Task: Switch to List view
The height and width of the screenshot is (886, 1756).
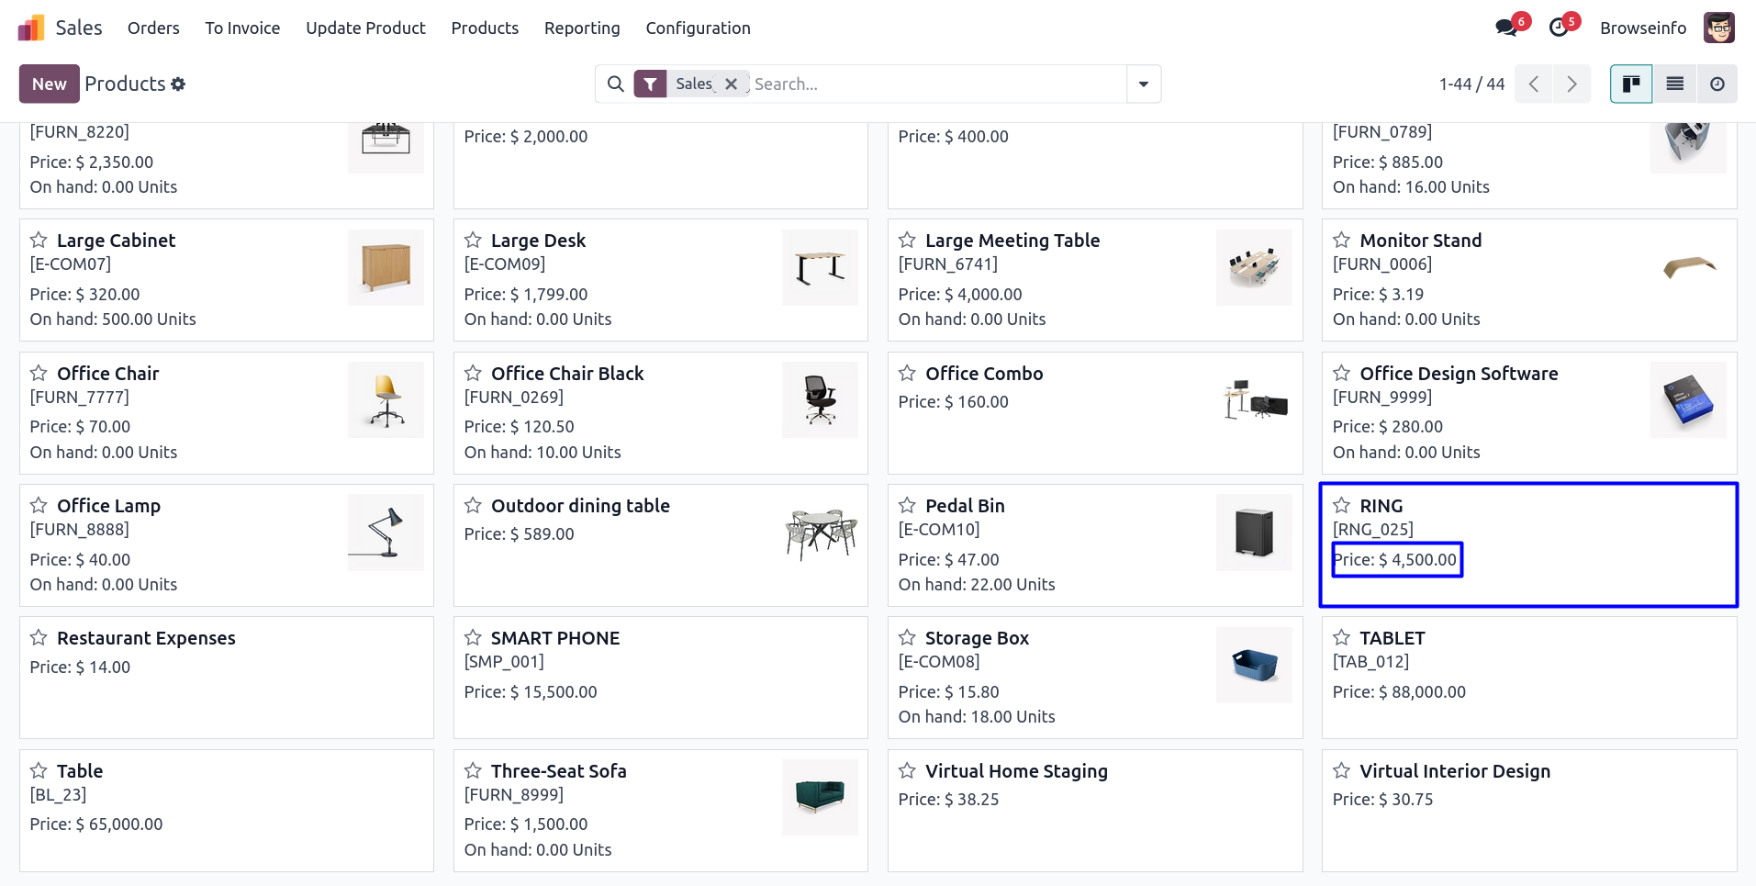Action: [x=1674, y=84]
